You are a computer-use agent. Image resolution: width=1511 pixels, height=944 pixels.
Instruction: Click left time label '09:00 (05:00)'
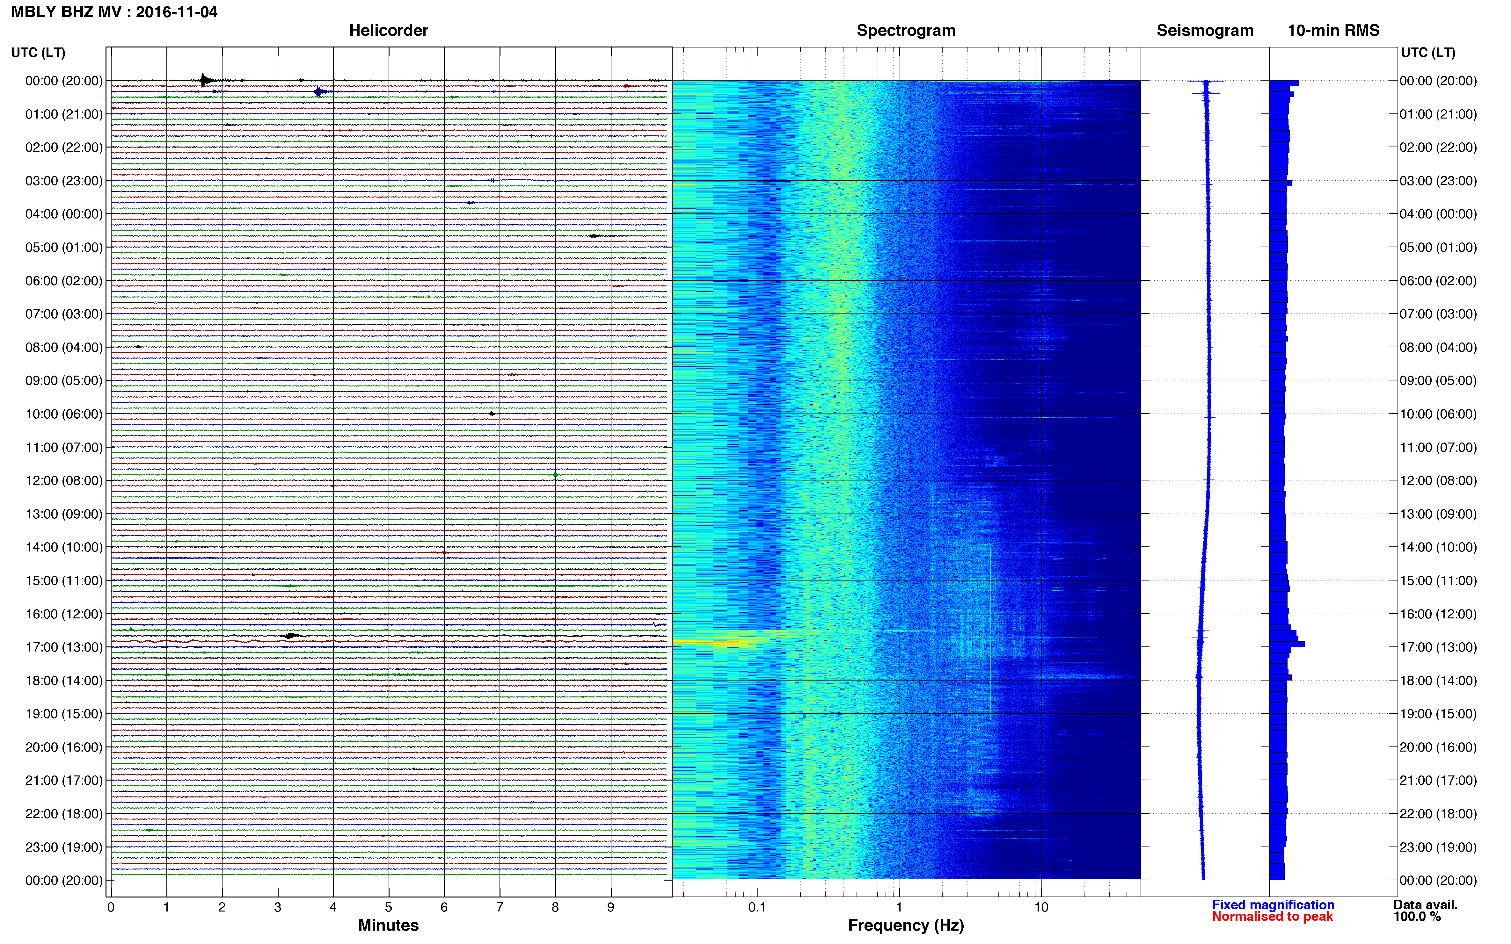point(64,381)
